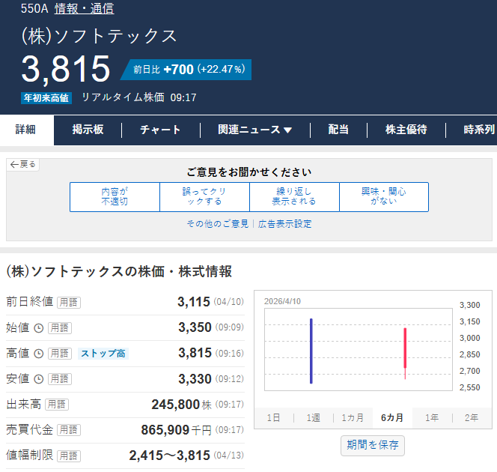Click the stock code 550A
The width and height of the screenshot is (497, 472).
[x=34, y=8]
